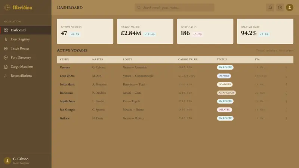Click G. Calvino's avatar in sidebar footer
Image resolution: width=299 pixels, height=168 pixels.
coord(7,161)
